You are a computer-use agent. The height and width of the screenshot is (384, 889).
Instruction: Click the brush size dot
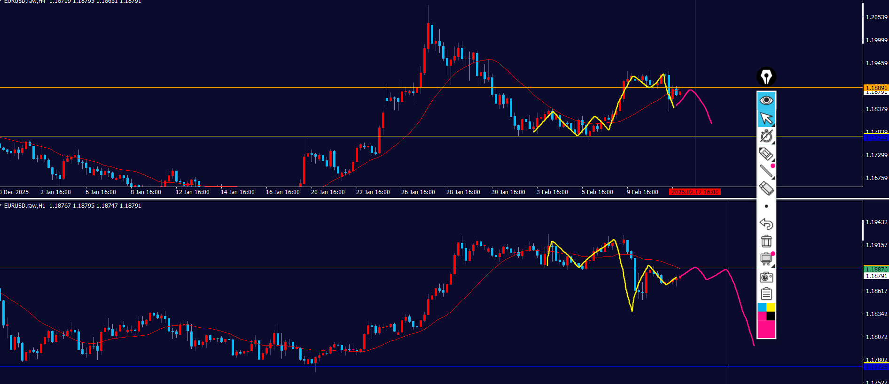coord(766,206)
